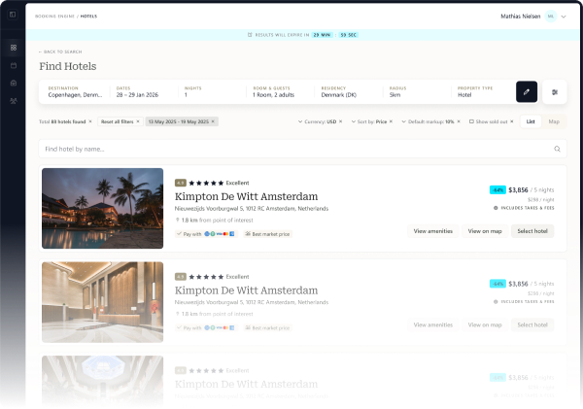Screen dimensions: 583x409
Task: Select hotel button on first card
Action: pos(532,231)
